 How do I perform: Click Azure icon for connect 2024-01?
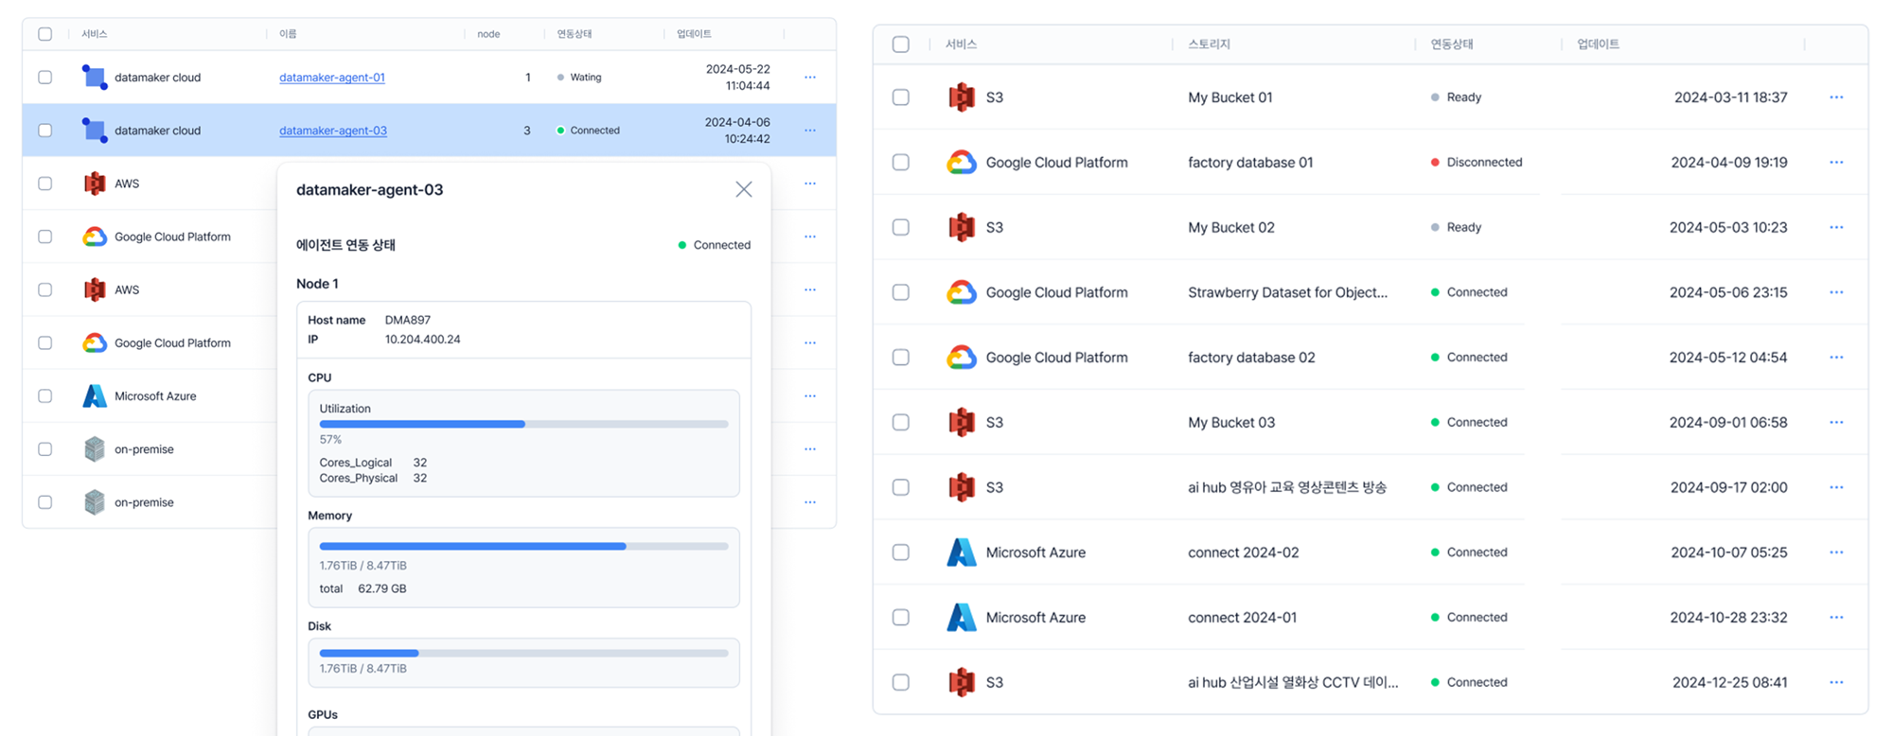point(961,618)
